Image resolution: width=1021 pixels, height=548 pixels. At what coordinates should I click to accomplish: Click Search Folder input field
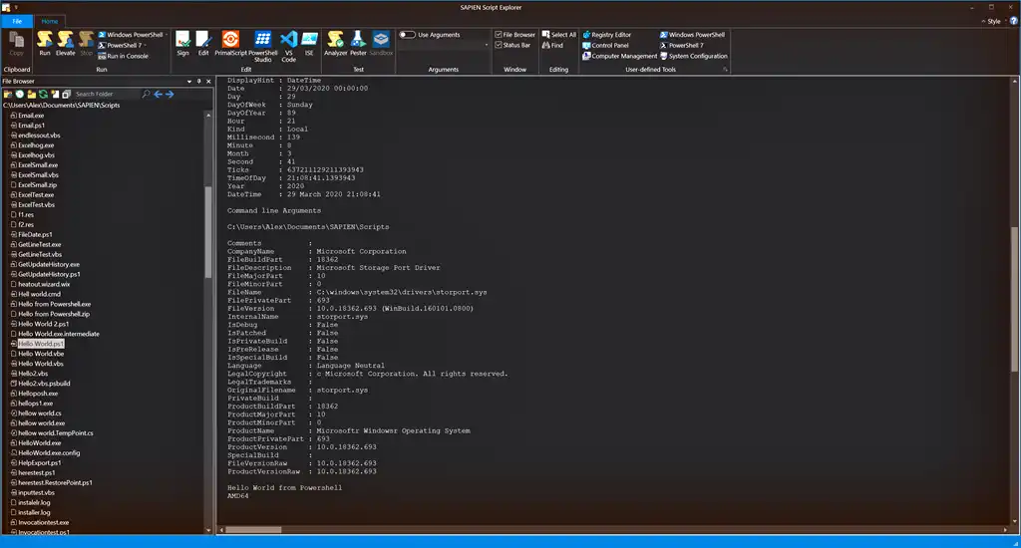click(x=106, y=95)
